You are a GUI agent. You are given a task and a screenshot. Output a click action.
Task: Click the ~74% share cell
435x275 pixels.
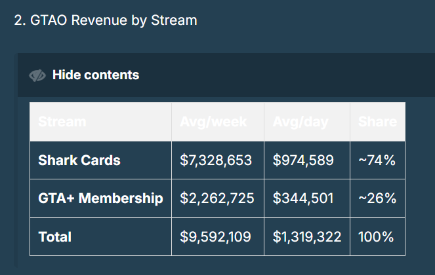coord(377,160)
